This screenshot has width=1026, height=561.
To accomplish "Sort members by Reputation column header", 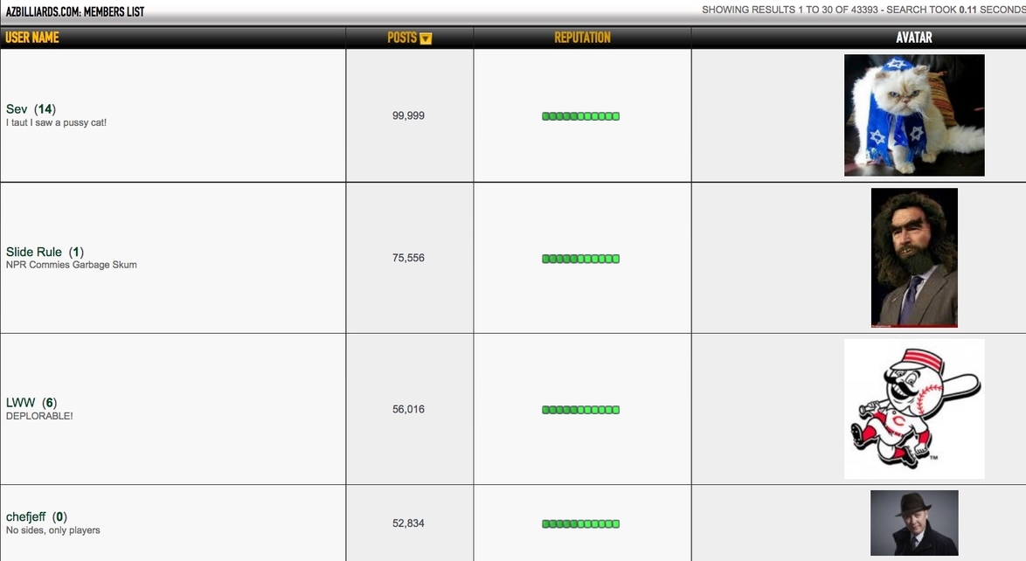I will 582,38.
